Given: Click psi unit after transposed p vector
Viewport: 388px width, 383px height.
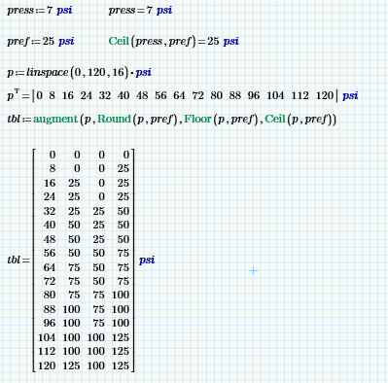Looking at the screenshot, I should pos(350,96).
